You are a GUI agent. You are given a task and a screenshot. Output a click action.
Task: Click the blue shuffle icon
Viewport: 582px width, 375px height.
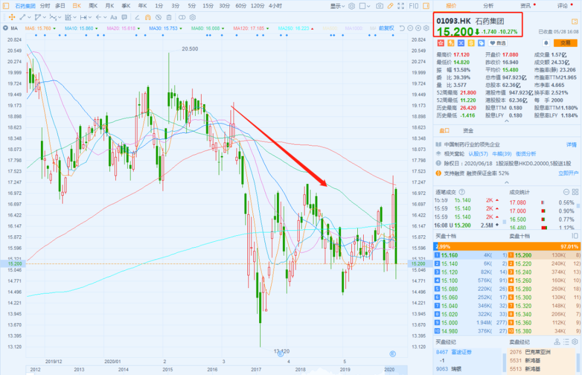pos(461,43)
